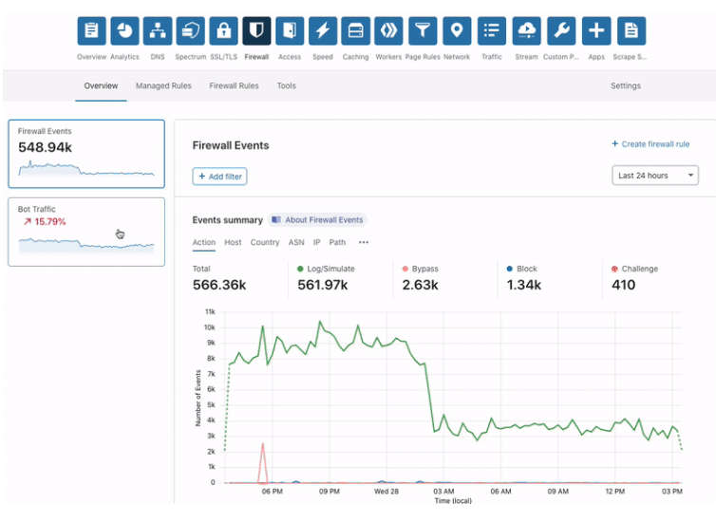Toggle the Log/Simulate series legend

click(326, 269)
